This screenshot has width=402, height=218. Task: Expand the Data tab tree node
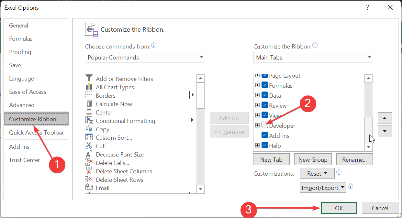click(257, 95)
